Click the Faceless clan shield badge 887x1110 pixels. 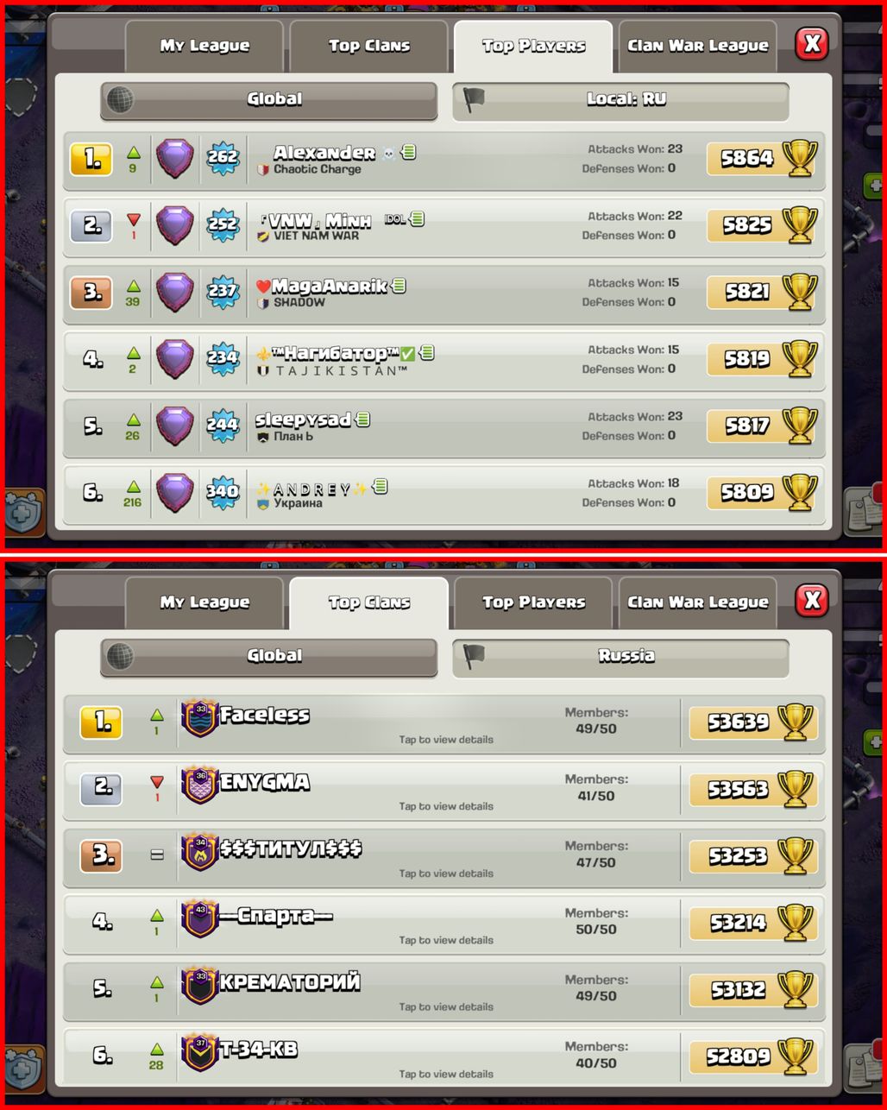199,719
